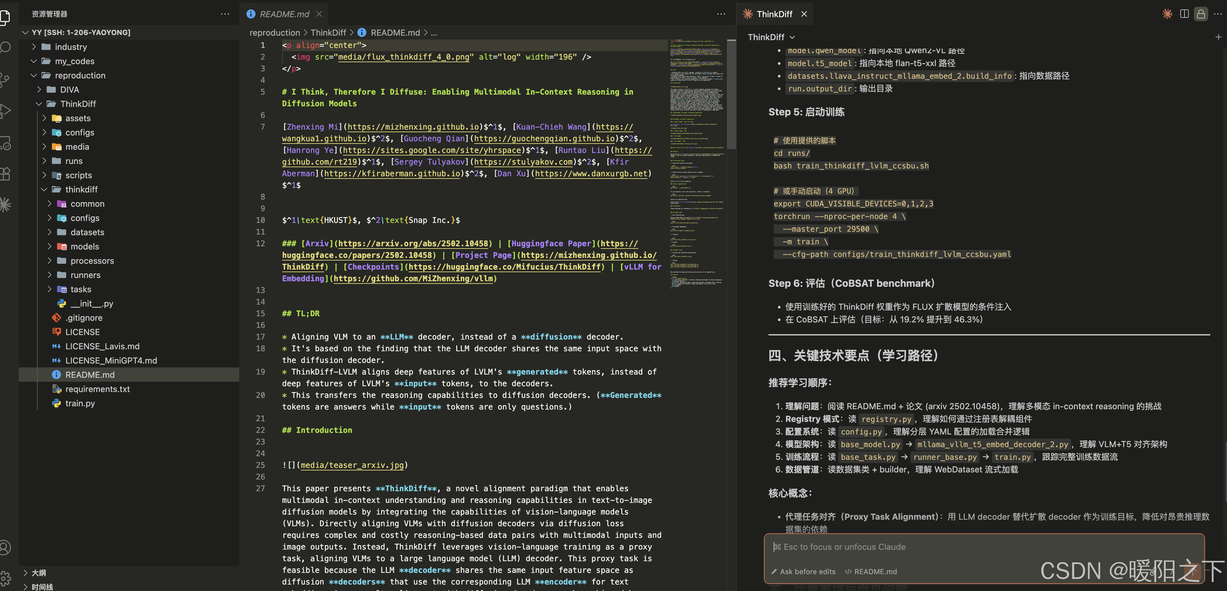Open the Search view in activity bar
Screen dimensions: 1227x591
5,47
